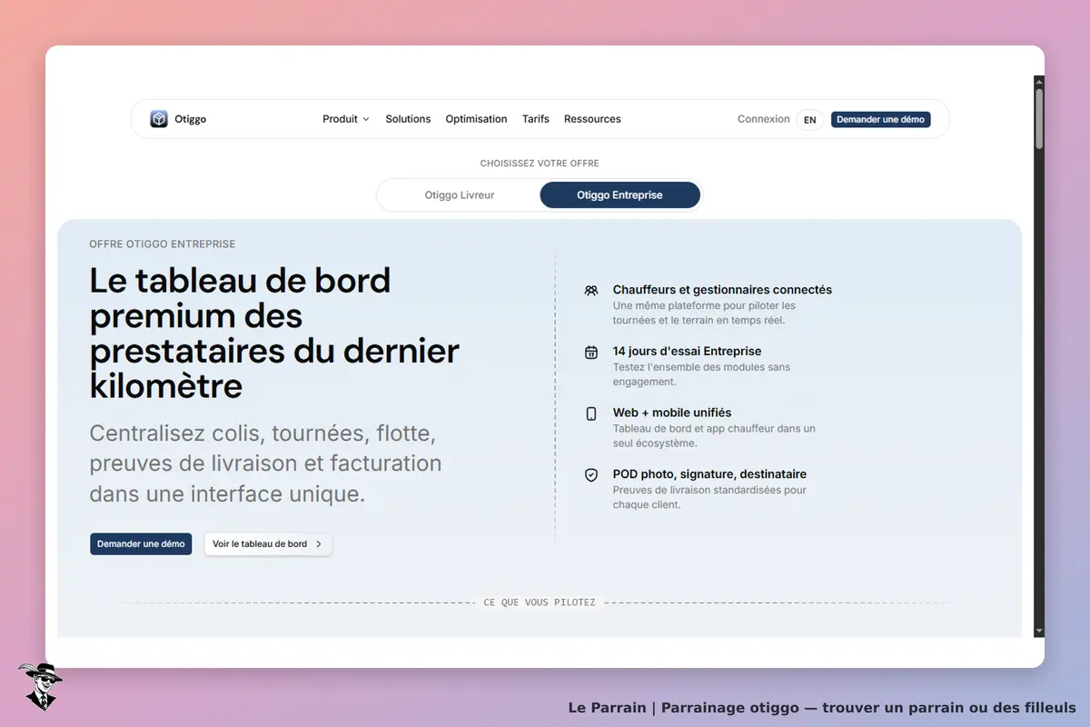Screen dimensions: 1090x727
Task: Click Demander une démo in the navbar
Action: pyautogui.click(x=880, y=120)
